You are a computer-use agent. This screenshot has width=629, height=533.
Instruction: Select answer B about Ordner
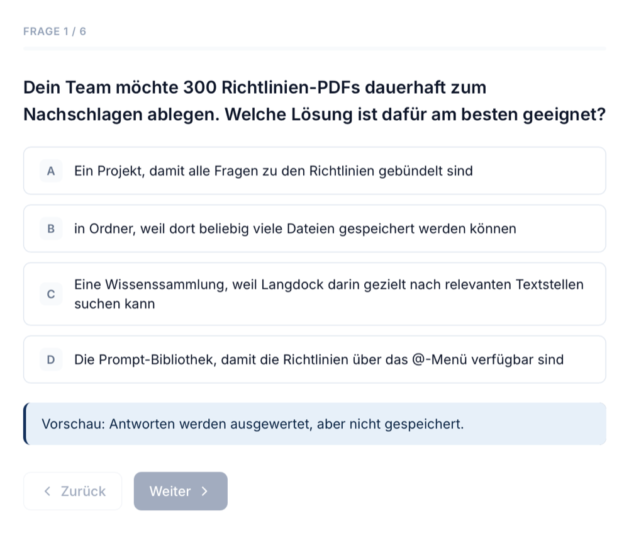[x=314, y=229]
